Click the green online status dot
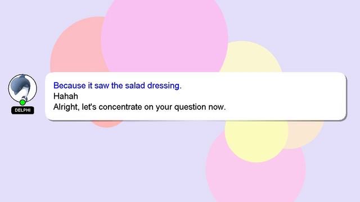Image resolution: width=360 pixels, height=202 pixels. click(22, 102)
